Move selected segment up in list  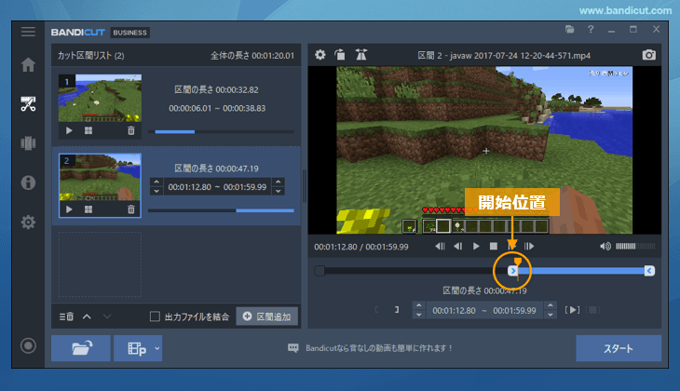coord(87,317)
